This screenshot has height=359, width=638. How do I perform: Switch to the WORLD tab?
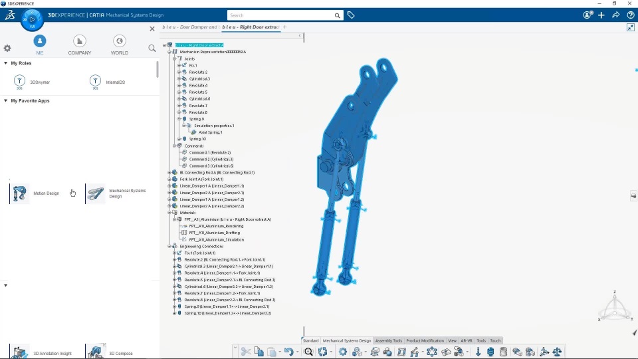click(119, 45)
